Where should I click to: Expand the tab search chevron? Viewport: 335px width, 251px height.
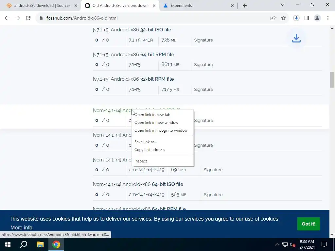282,5
